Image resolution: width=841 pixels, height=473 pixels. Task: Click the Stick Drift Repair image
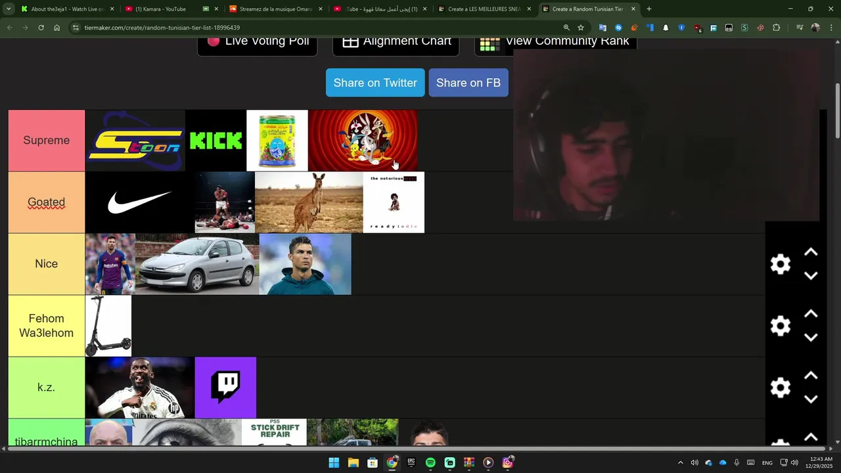point(274,432)
